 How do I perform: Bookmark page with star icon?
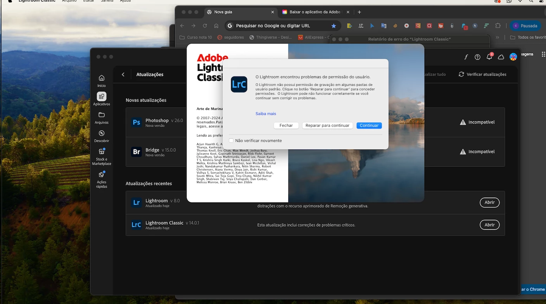[x=333, y=26]
